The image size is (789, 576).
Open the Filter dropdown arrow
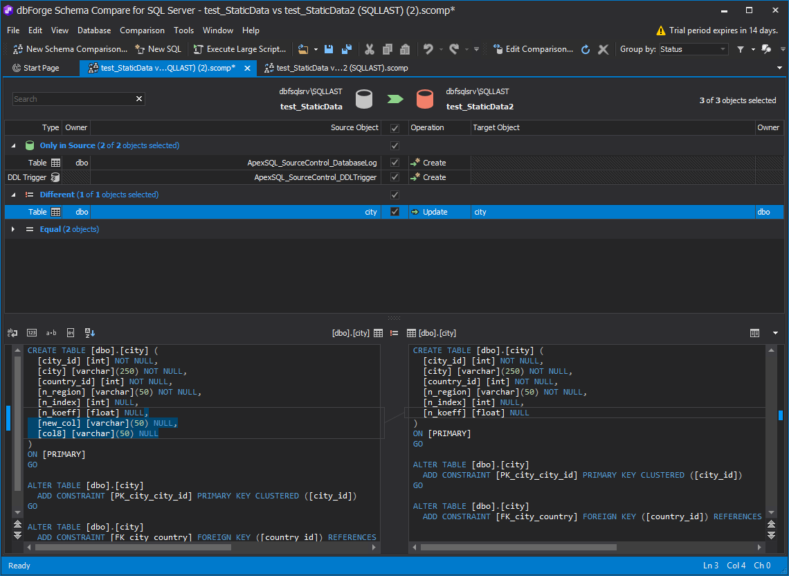click(753, 49)
